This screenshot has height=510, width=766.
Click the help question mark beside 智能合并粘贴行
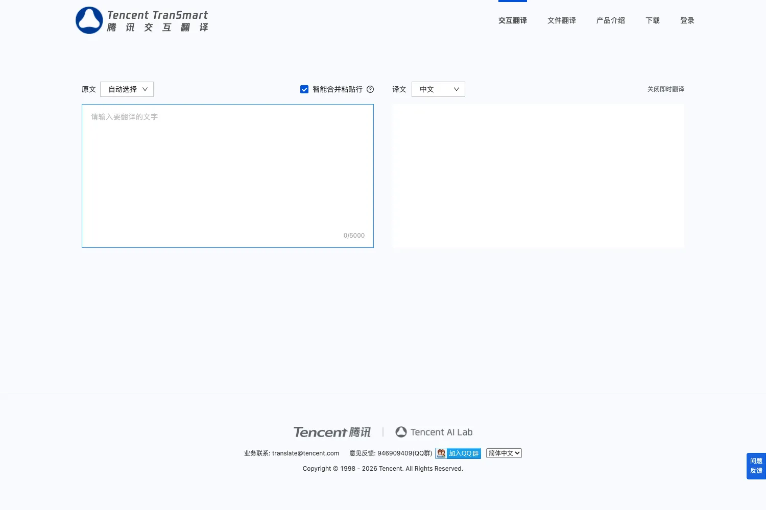click(370, 89)
